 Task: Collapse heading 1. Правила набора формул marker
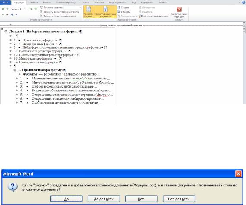tap(15, 70)
